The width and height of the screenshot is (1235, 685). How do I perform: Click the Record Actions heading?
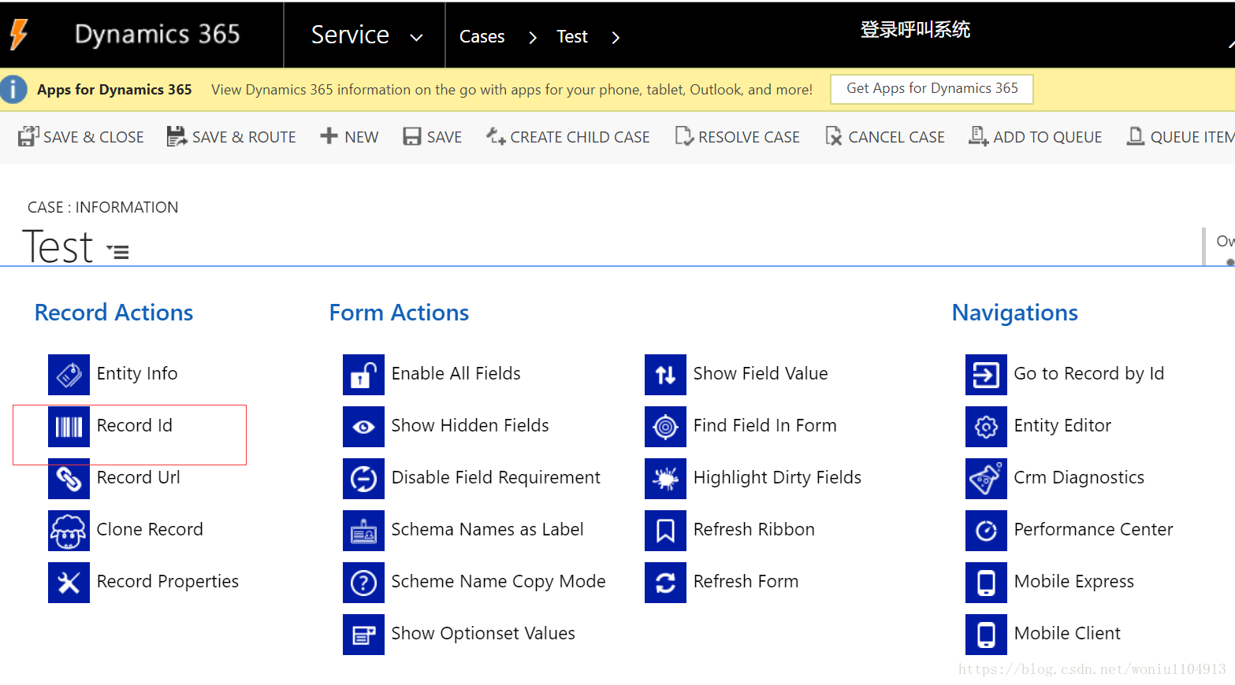pos(113,313)
